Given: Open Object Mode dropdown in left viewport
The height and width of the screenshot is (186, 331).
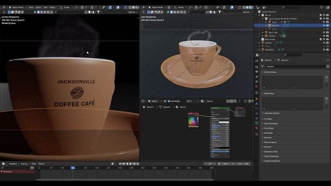Looking at the screenshot, I should coord(17,7).
